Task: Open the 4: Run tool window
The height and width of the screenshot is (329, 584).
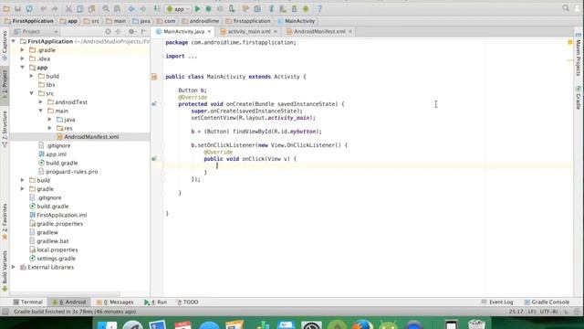Action: coord(155,302)
